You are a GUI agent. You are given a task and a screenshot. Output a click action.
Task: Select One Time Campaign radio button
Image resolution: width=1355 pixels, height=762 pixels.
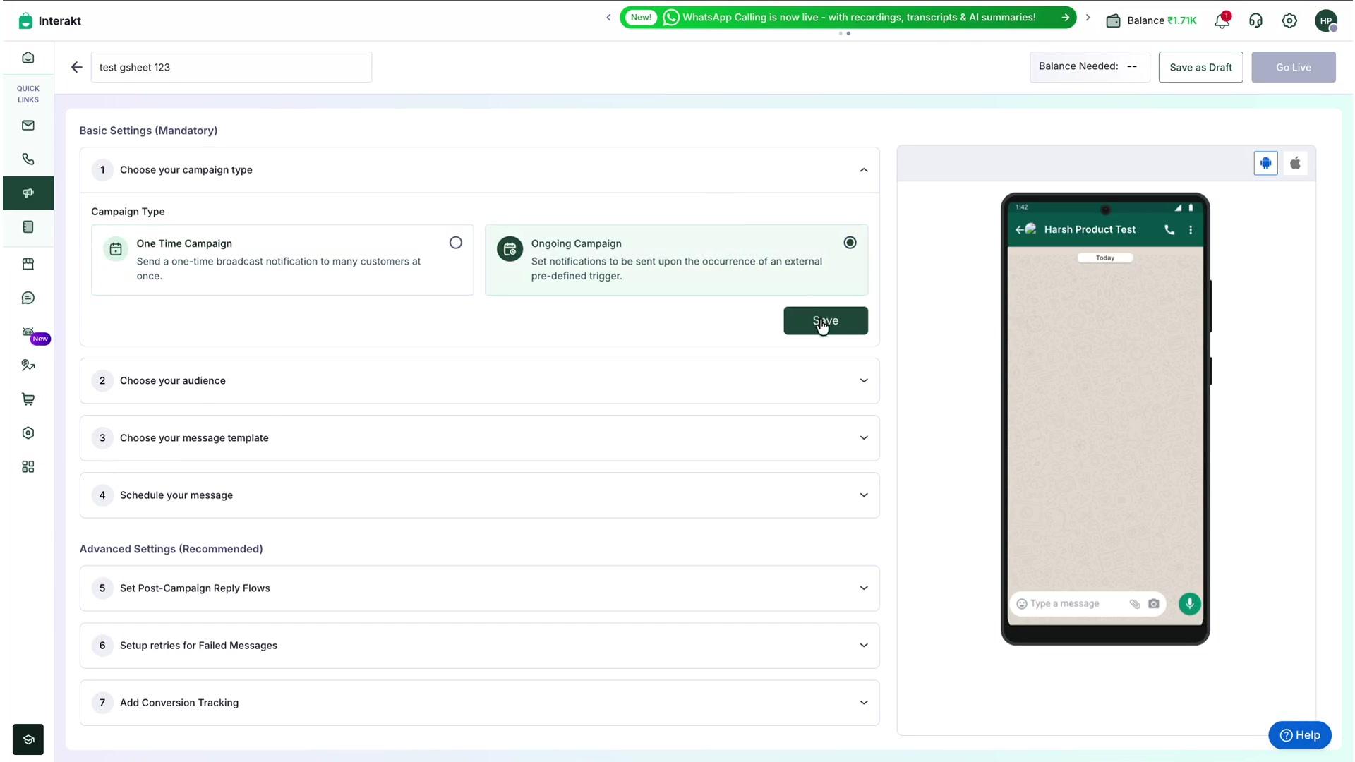(x=456, y=243)
